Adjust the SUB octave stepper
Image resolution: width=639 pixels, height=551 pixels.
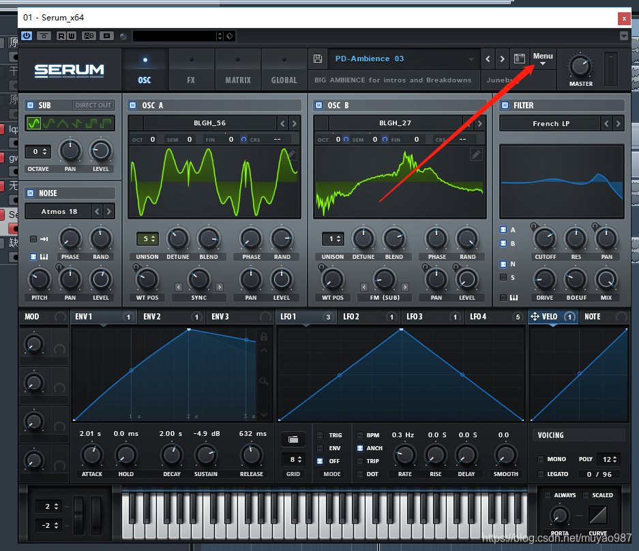point(38,152)
